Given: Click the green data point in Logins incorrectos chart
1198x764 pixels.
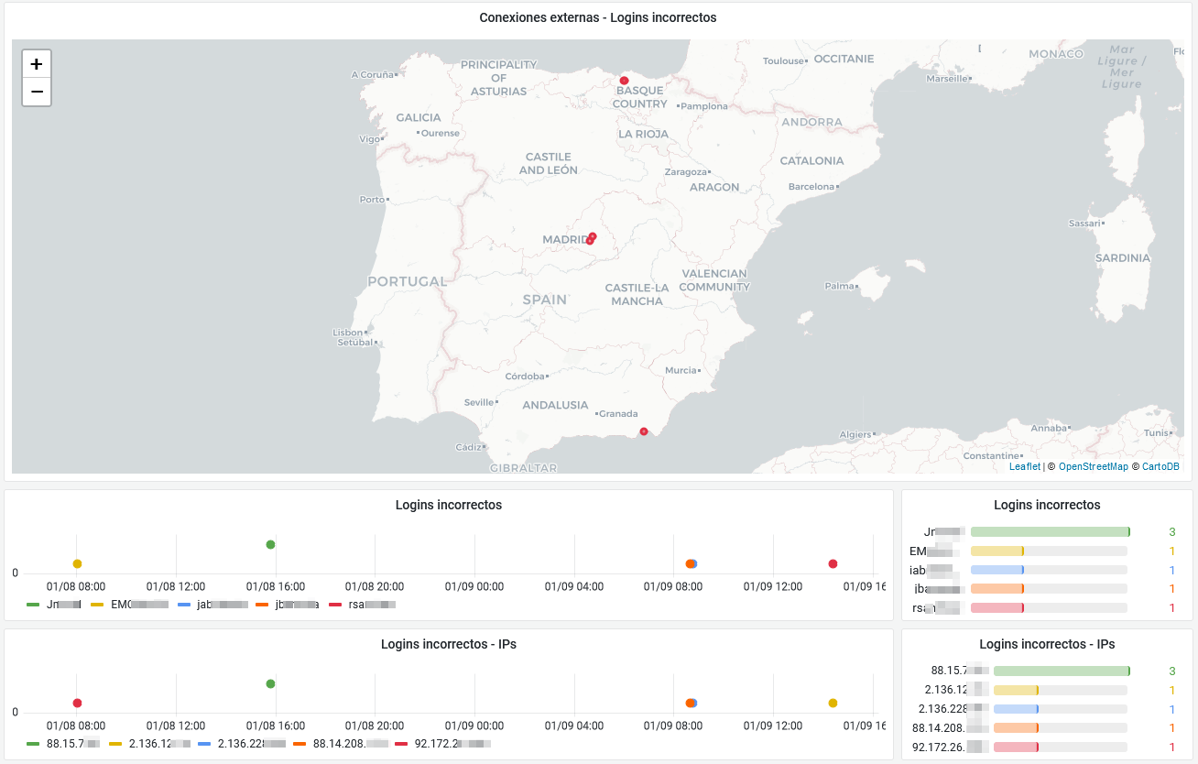Looking at the screenshot, I should coord(270,544).
